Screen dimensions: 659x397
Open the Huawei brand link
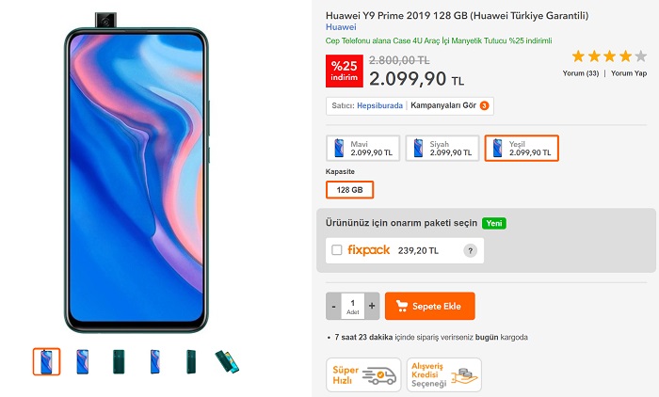[341, 27]
